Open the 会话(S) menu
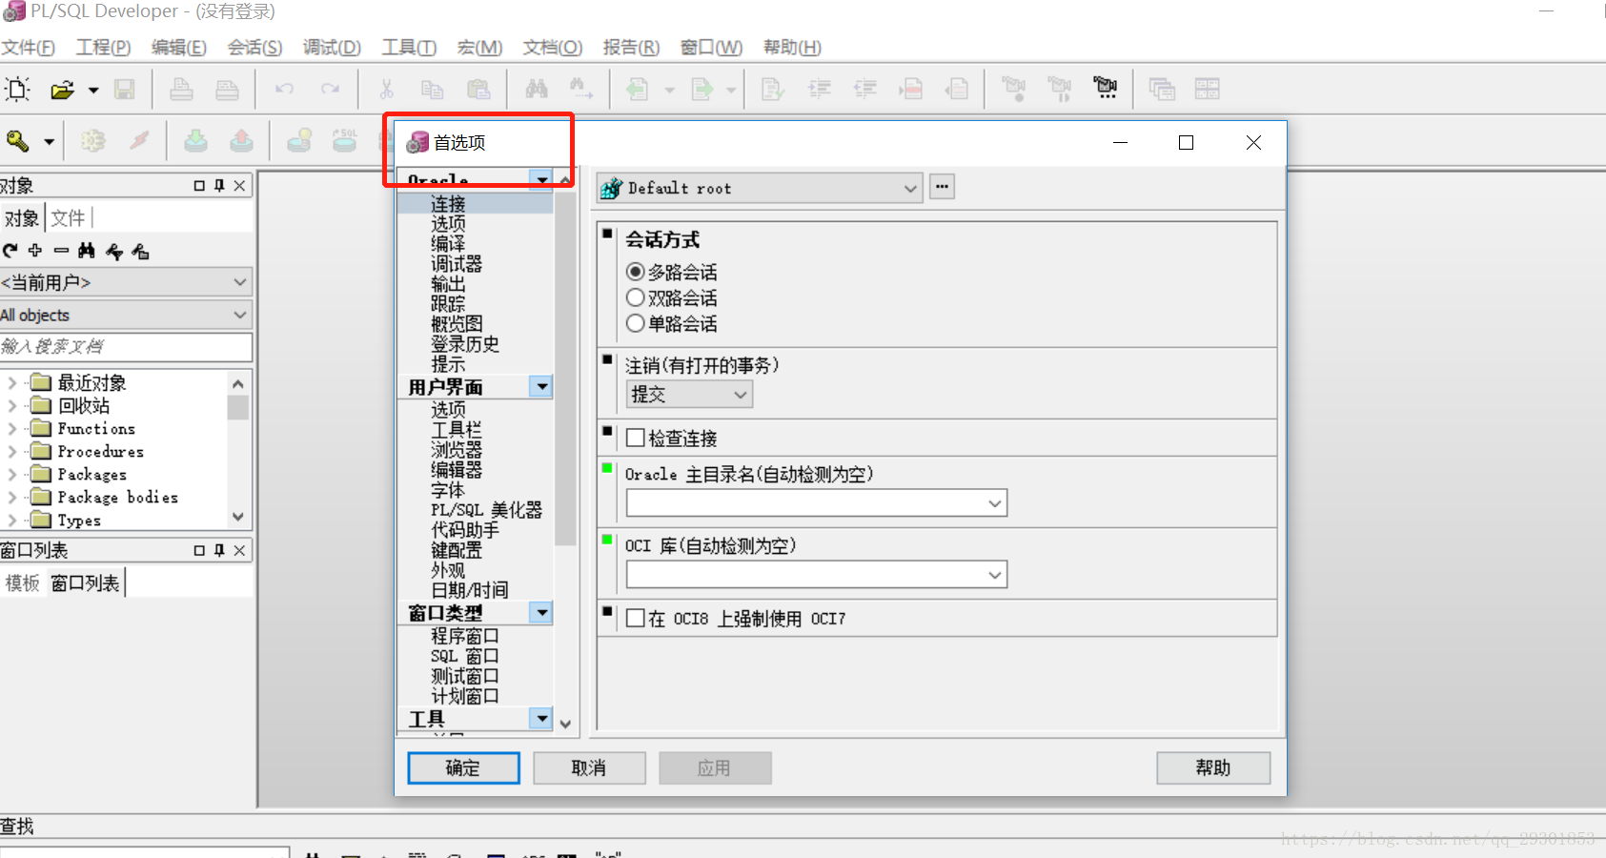1606x858 pixels. click(x=254, y=47)
